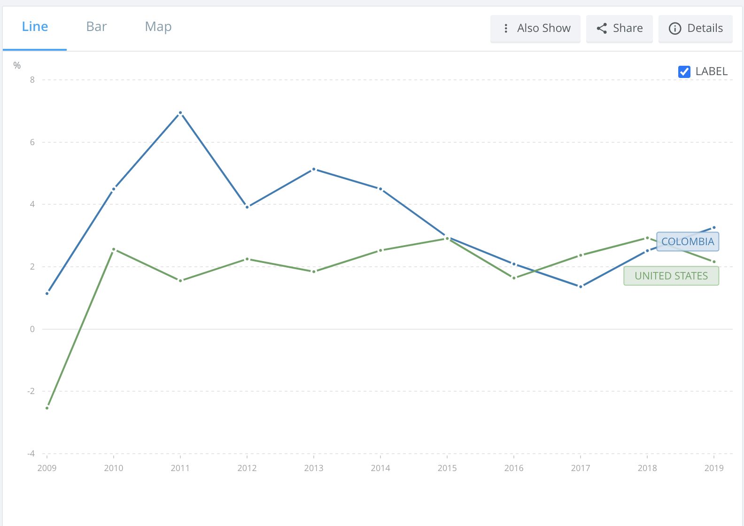Click Colombia's 2010 data point
This screenshot has width=744, height=526.
[114, 189]
